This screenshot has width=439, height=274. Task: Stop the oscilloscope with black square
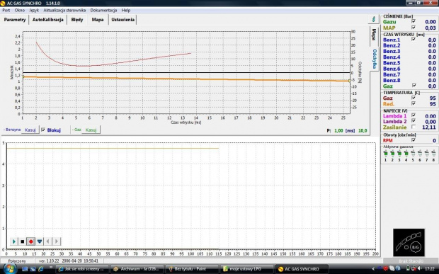[x=23, y=241]
